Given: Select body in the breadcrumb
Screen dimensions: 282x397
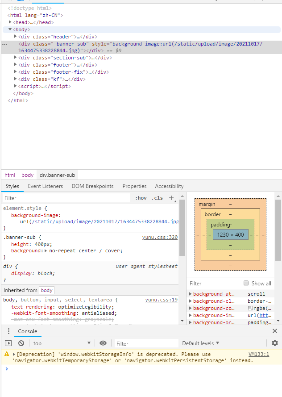Looking at the screenshot, I should pos(27,175).
